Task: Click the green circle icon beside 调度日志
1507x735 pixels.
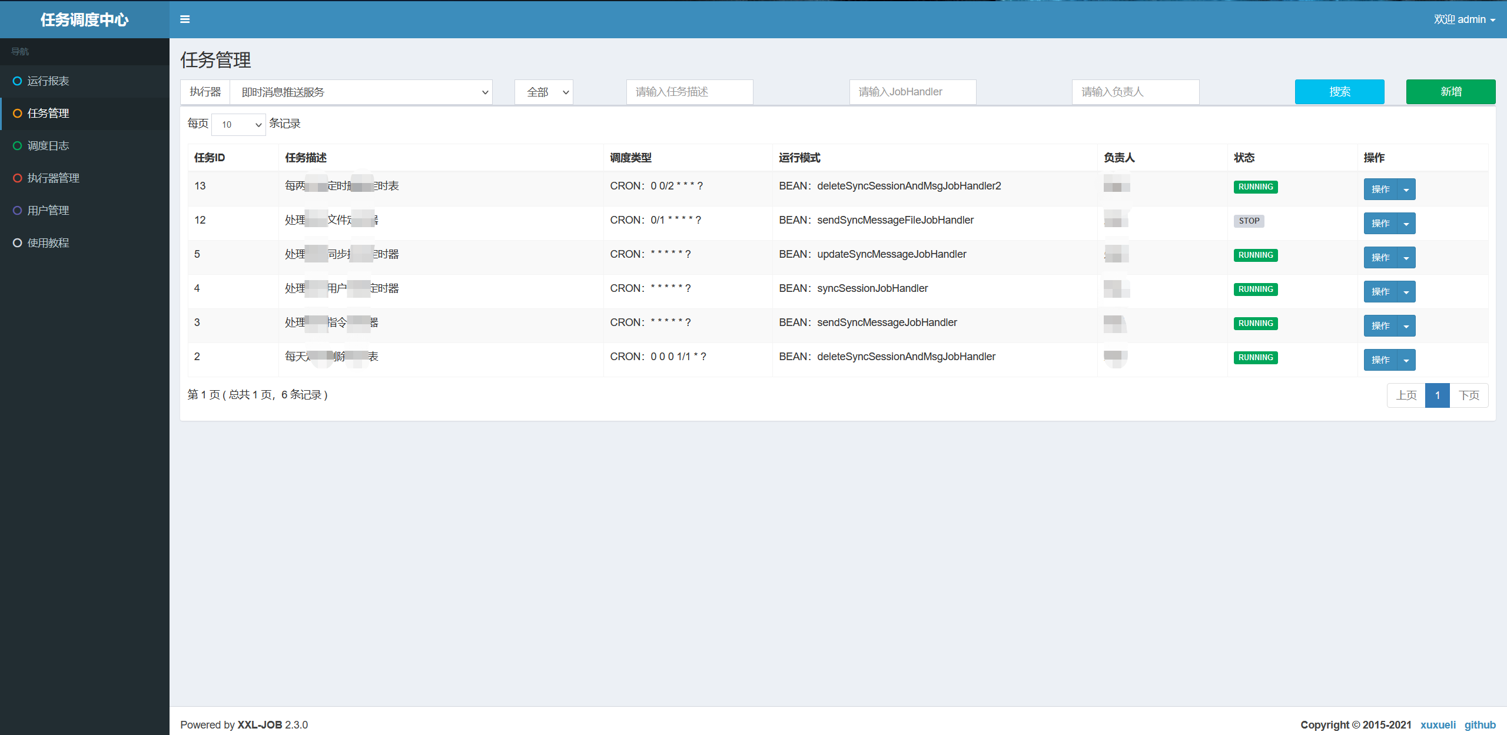Action: click(x=18, y=146)
